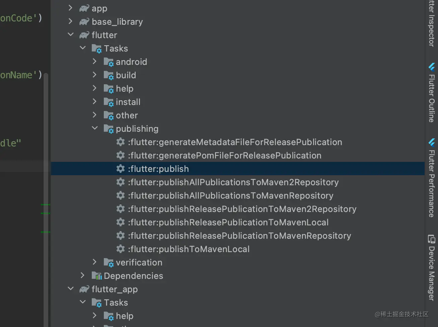Image resolution: width=438 pixels, height=327 pixels.
Task: Collapse the publishing task group
Action: click(95, 128)
